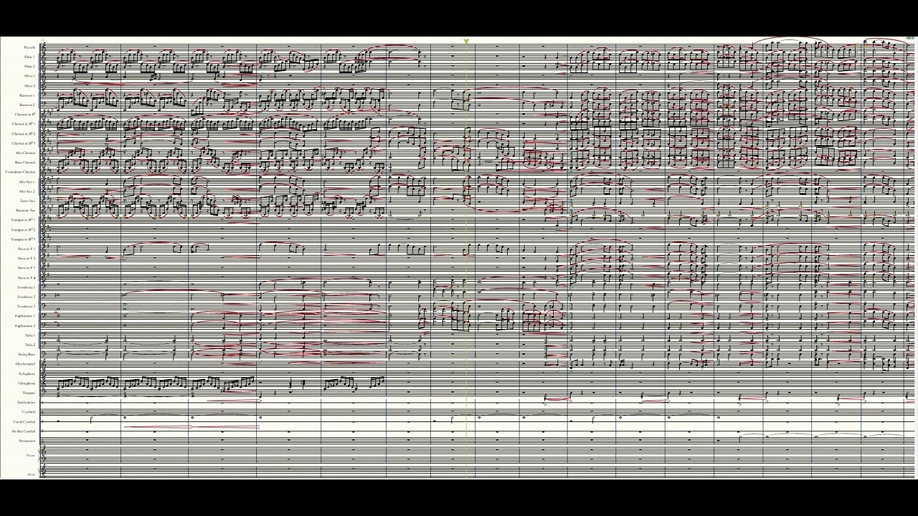The height and width of the screenshot is (516, 918).
Task: Select the String Bass staff label
Action: click(x=27, y=354)
